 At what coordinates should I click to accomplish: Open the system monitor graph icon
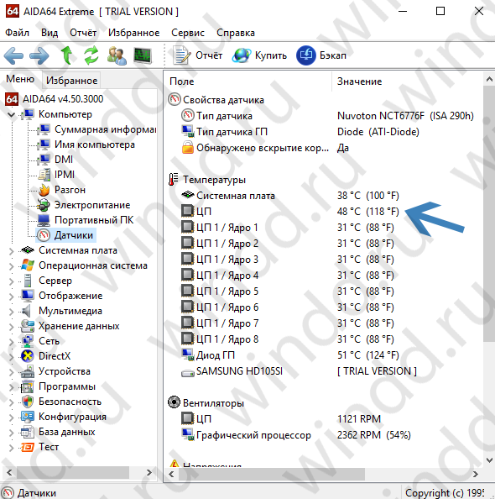143,55
